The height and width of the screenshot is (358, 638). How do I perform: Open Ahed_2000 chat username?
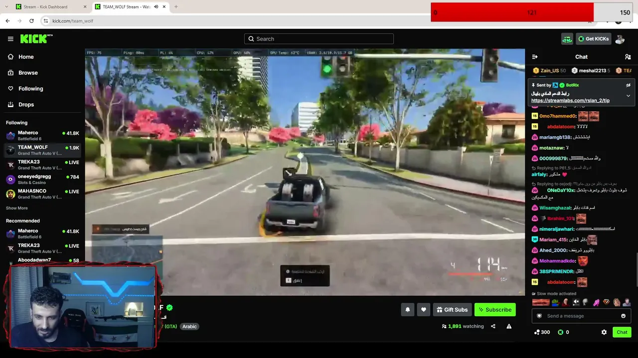point(553,250)
